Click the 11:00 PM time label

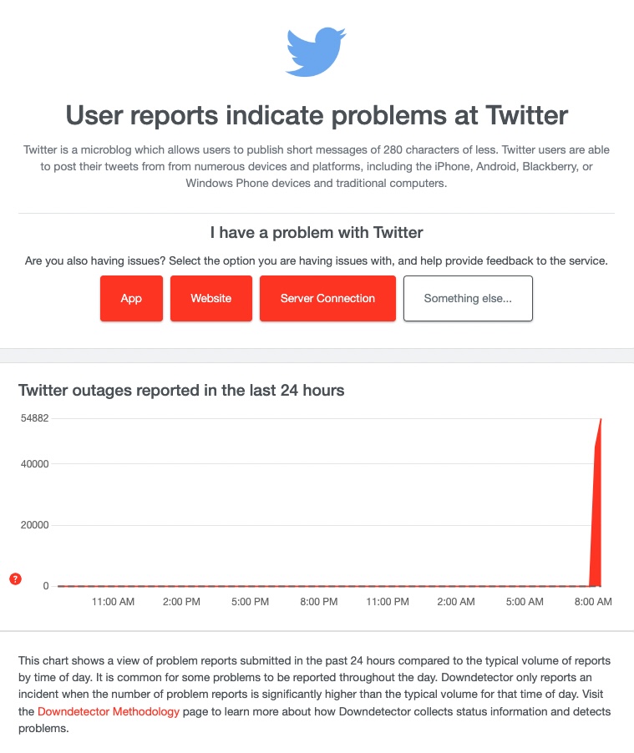click(387, 602)
